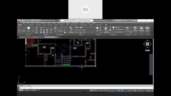The height and width of the screenshot is (96, 171).
Task: Switch to the Insert ribbon tab
Action: coord(25,25)
